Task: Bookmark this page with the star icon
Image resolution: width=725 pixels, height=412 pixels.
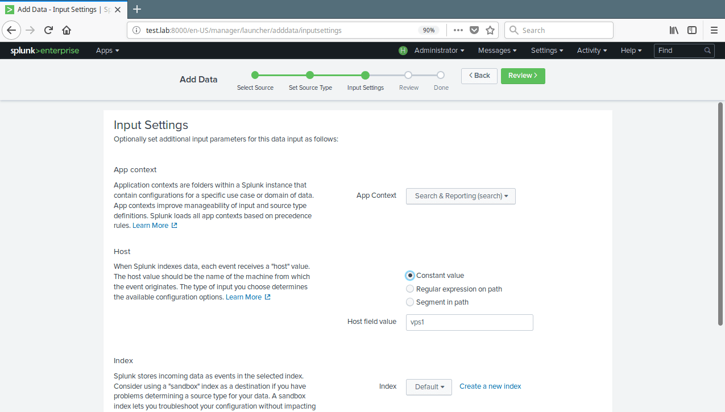Action: click(x=490, y=30)
